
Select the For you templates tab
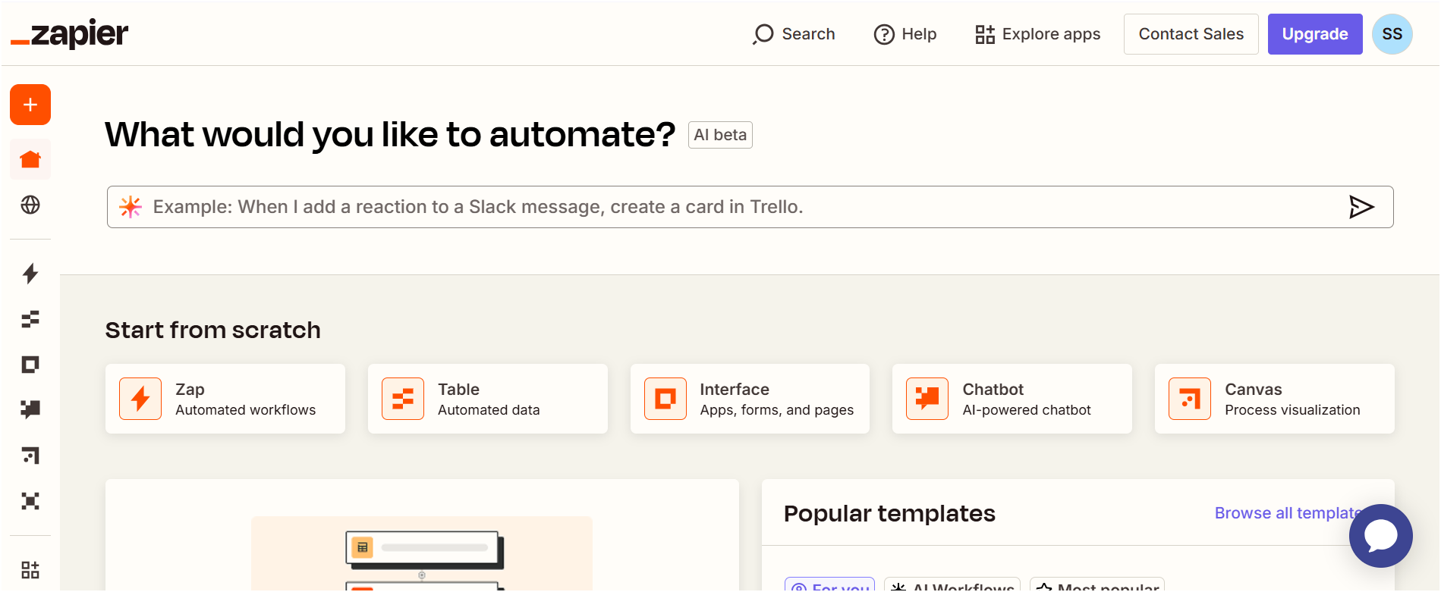click(x=829, y=584)
